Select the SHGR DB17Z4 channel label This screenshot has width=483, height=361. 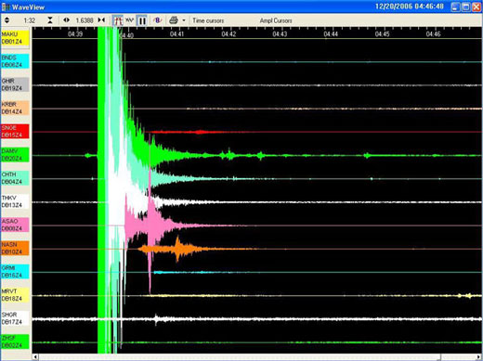pos(15,318)
